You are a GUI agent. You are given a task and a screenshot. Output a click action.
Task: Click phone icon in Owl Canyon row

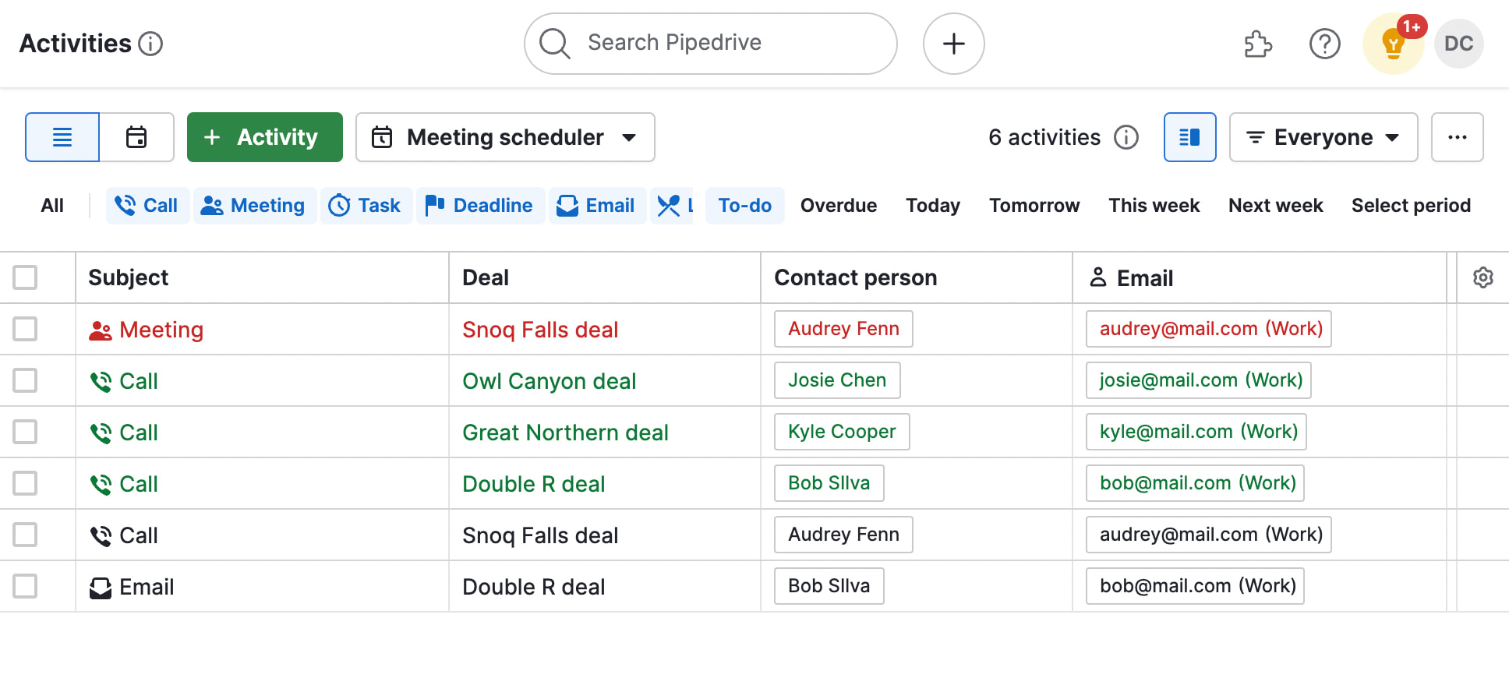point(101,382)
